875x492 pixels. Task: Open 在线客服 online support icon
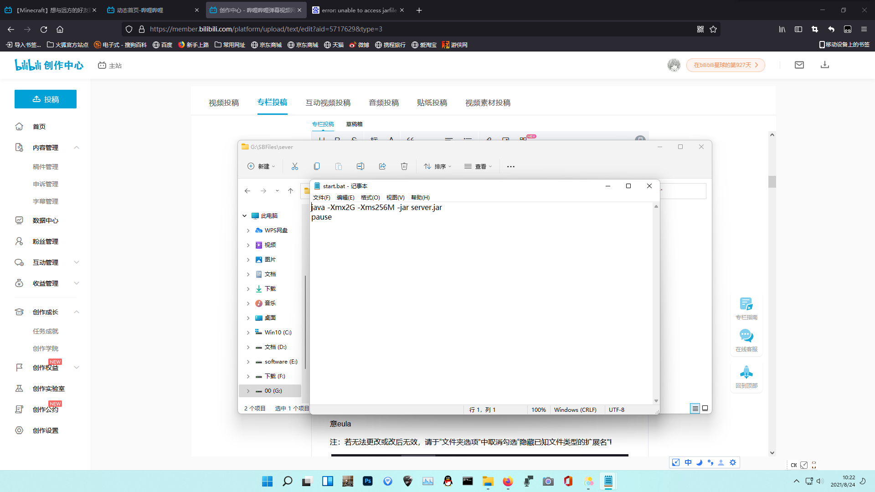click(746, 340)
